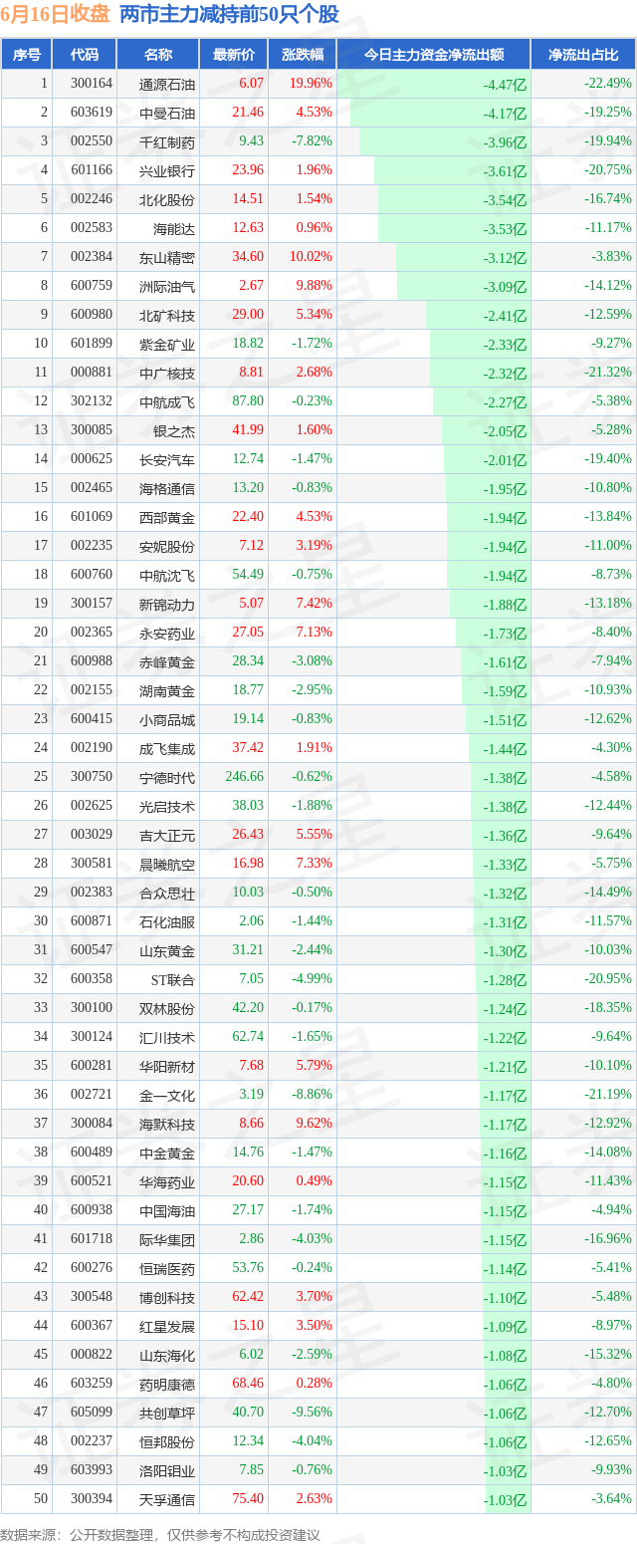Select 紫金矿业 row name
The width and height of the screenshot is (637, 1544).
click(x=167, y=345)
